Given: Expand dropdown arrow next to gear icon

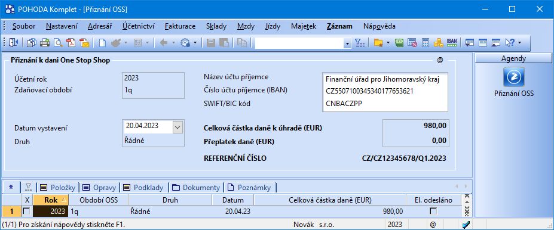Looking at the screenshot, I should click(x=195, y=43).
